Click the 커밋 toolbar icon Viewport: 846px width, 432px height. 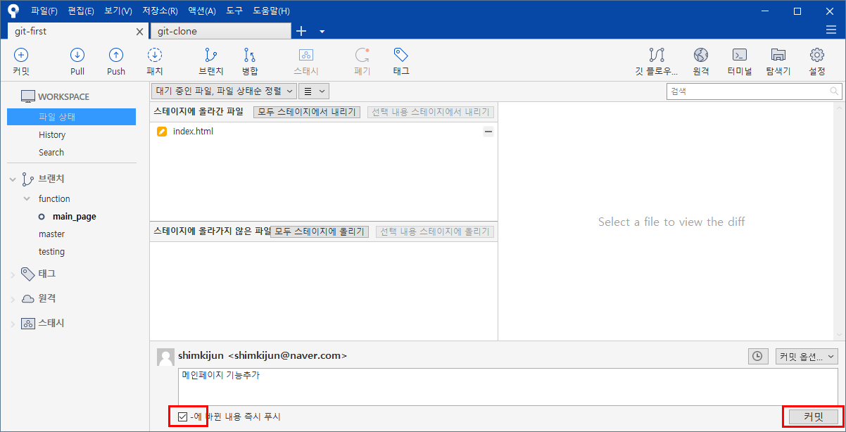[21, 56]
